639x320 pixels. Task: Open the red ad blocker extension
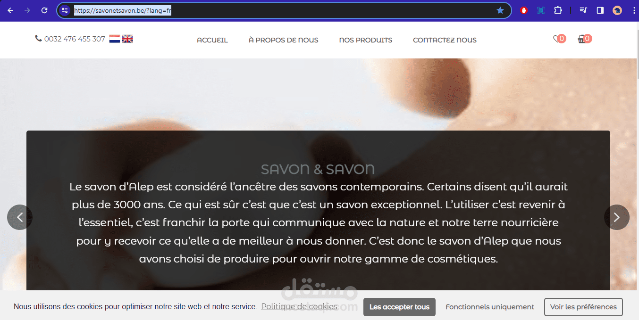point(523,10)
